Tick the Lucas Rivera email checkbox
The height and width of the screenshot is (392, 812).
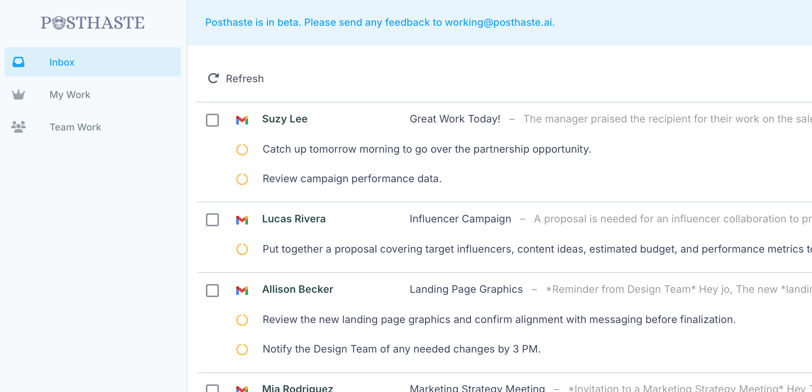click(212, 220)
